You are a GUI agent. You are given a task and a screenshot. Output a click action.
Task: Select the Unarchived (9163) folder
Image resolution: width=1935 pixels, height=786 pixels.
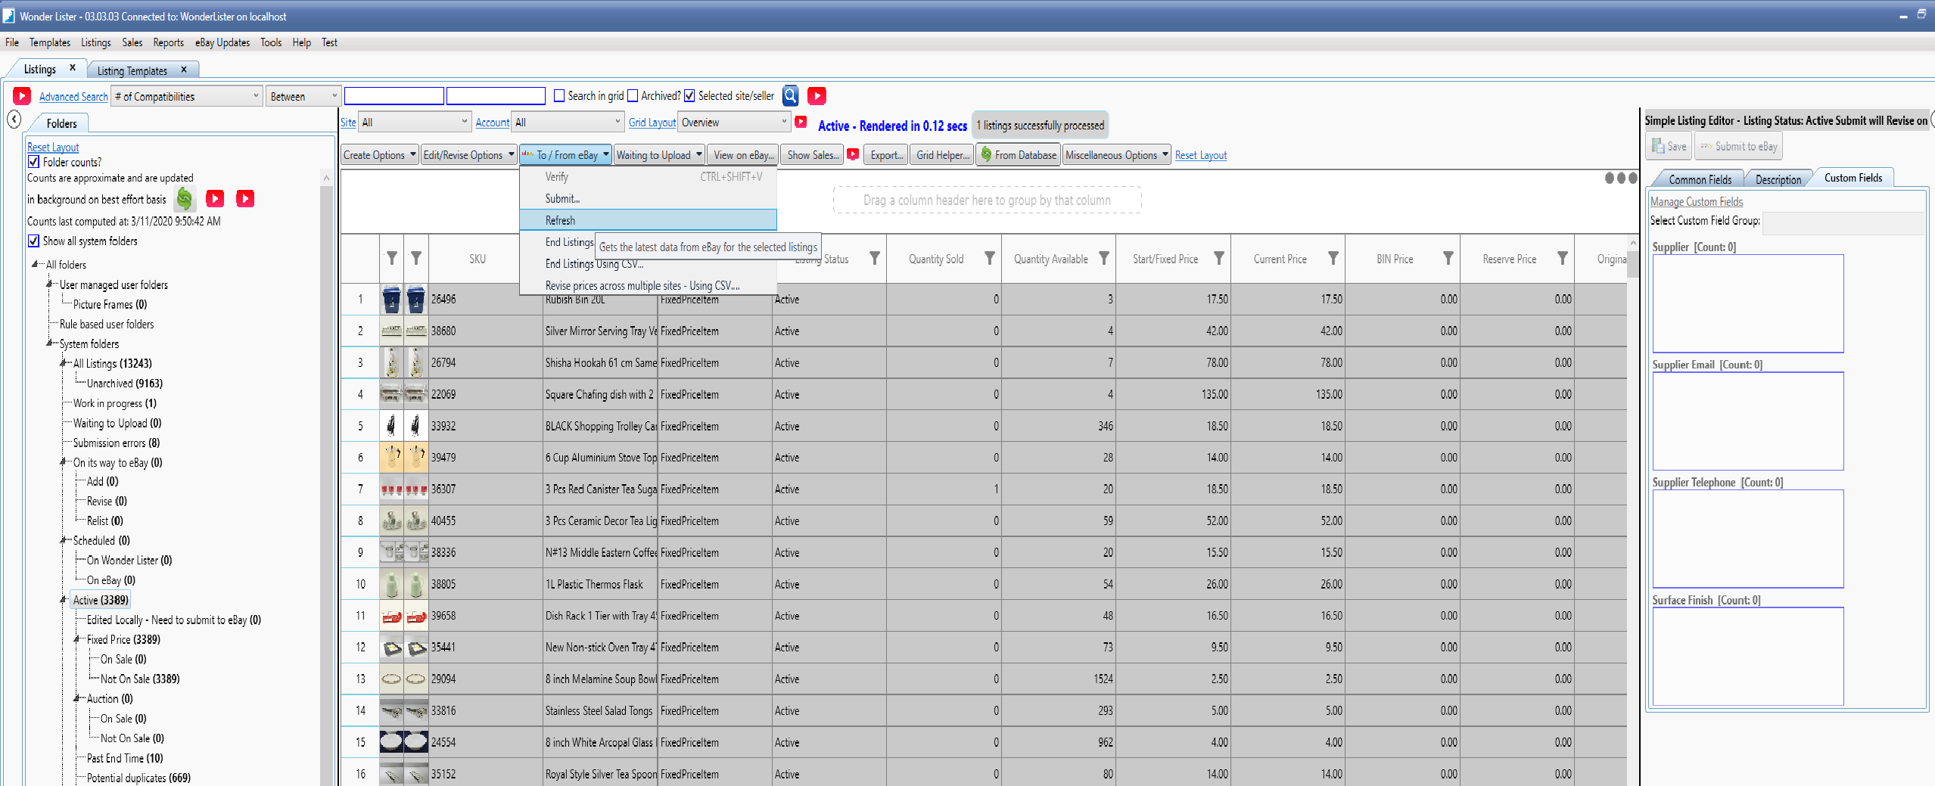click(125, 384)
